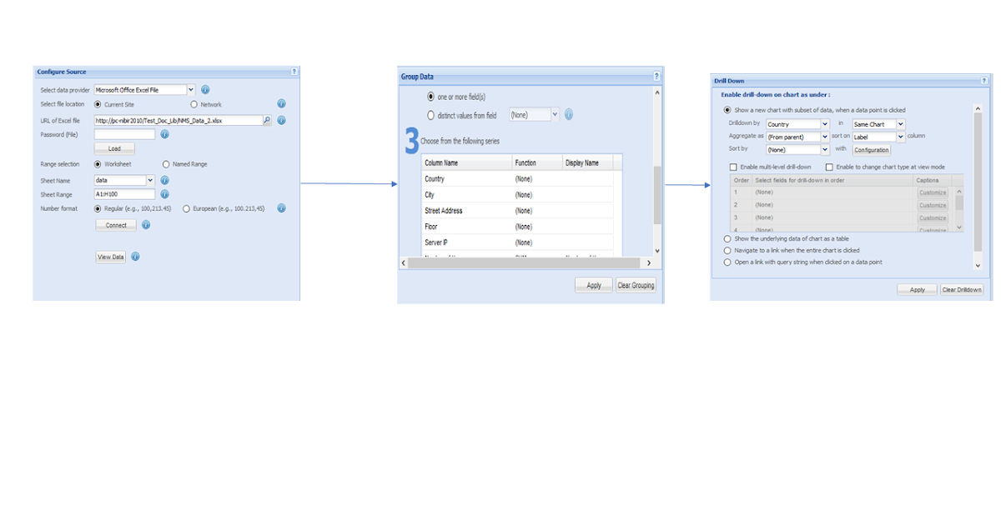The height and width of the screenshot is (525, 1001).
Task: Open the help icon on Drill Down panel
Action: (983, 80)
